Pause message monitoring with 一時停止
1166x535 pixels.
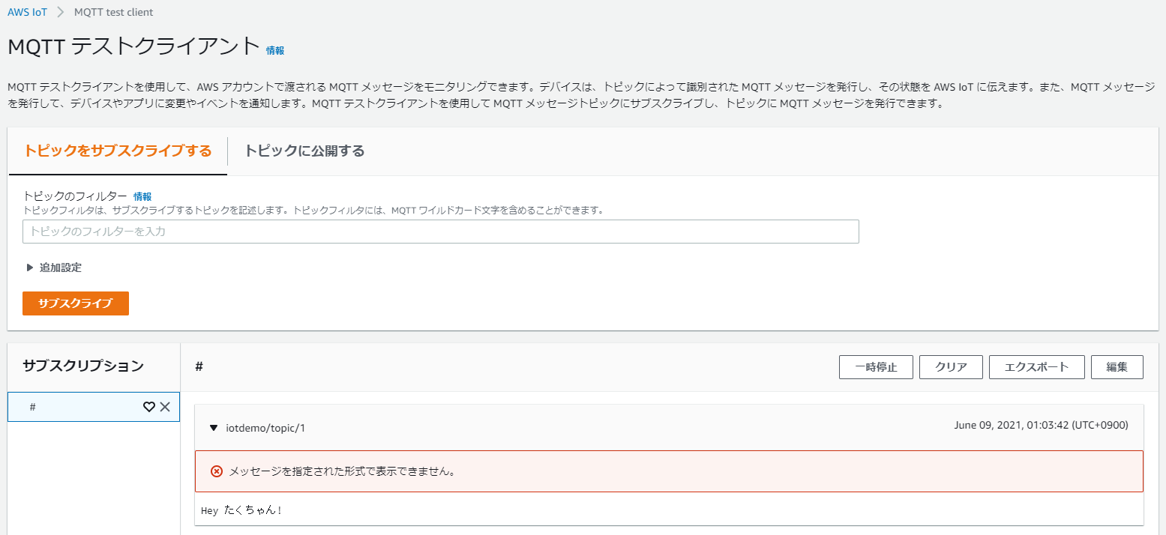click(x=876, y=366)
